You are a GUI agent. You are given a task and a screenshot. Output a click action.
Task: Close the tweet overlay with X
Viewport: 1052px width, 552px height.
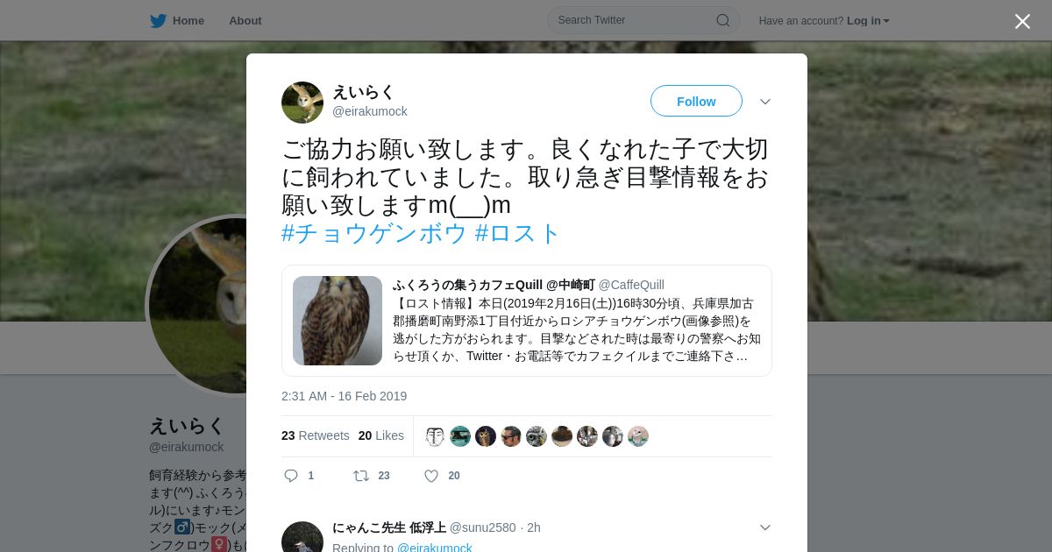pos(1022,22)
